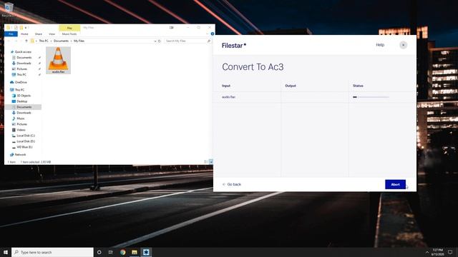Open Pictures under This PC
The image size is (458, 257).
click(x=21, y=124)
